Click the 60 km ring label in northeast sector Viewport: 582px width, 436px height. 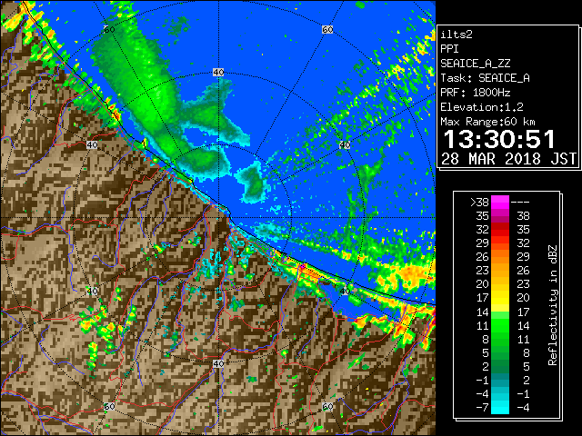click(x=327, y=29)
